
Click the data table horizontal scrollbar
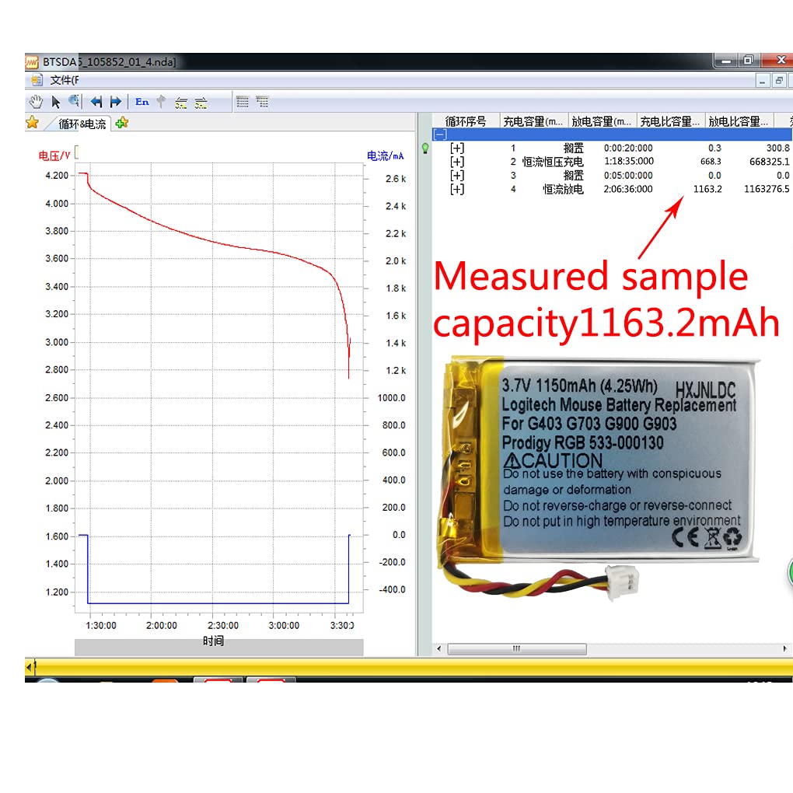click(517, 649)
